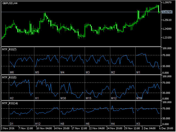Click the H4 label in the RSI(14) panel
The image size is (176, 132).
pyautogui.click(x=113, y=124)
